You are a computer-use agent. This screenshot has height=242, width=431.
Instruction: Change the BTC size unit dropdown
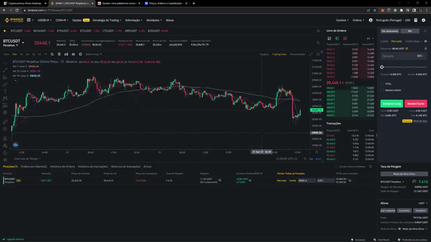[x=421, y=56]
